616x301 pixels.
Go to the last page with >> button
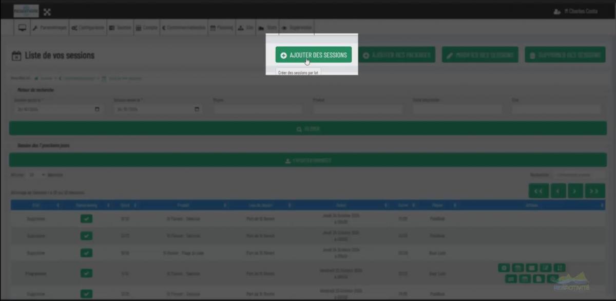(595, 191)
